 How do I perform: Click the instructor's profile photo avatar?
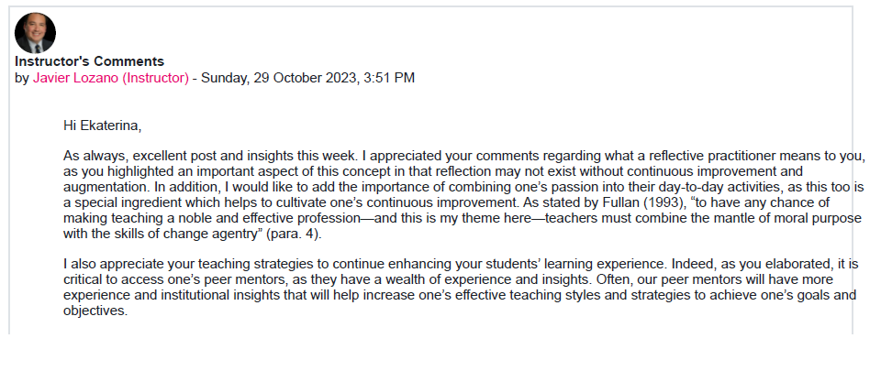click(x=35, y=33)
